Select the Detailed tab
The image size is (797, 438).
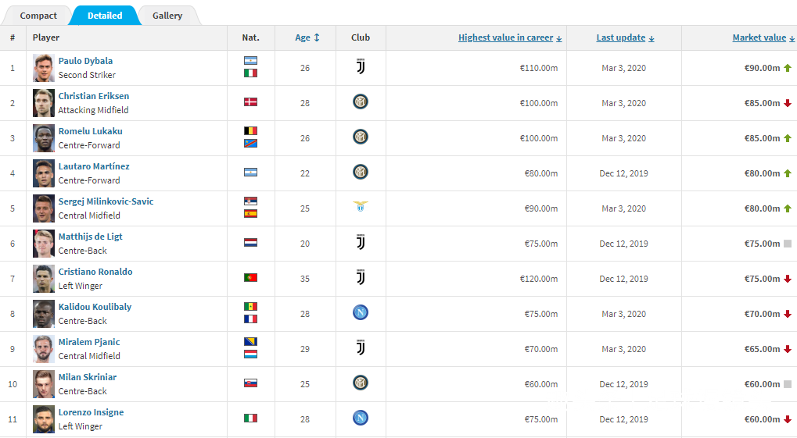point(105,16)
